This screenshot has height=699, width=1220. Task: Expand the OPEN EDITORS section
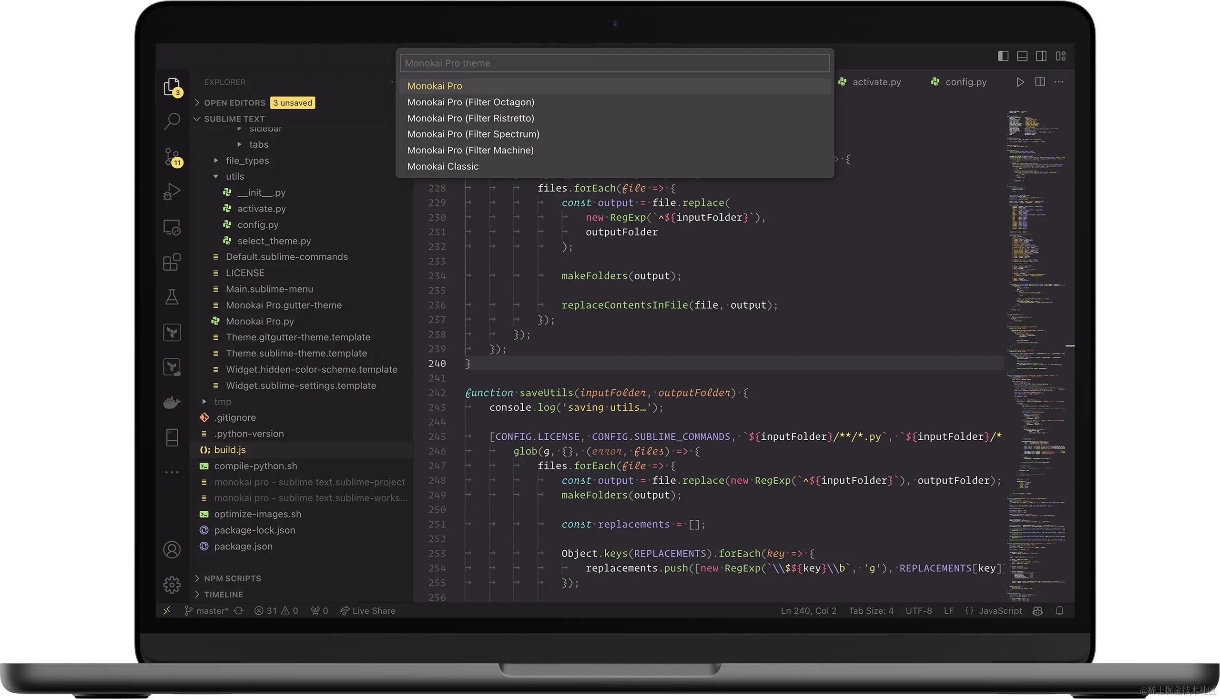[x=234, y=103]
